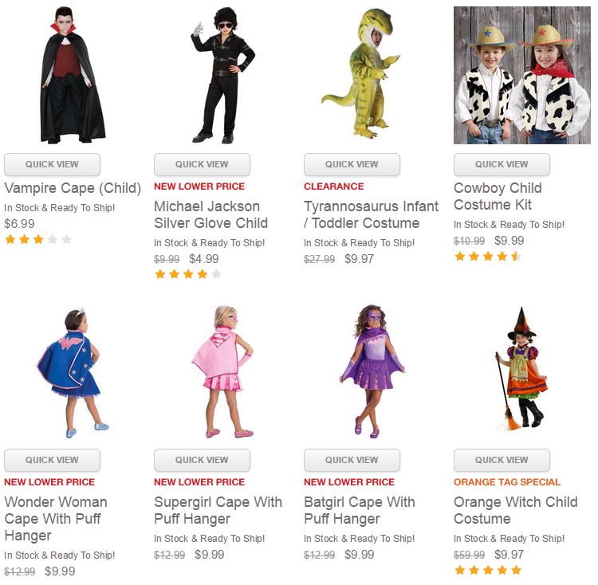Viewport: 598px width, 585px height.
Task: Click Quick View under Cowboy Child Costume Kit
Action: coord(502,165)
